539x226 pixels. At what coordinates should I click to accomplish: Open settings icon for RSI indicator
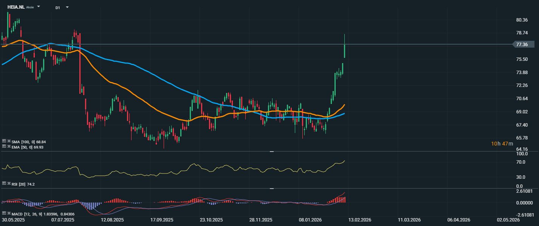[4, 183]
